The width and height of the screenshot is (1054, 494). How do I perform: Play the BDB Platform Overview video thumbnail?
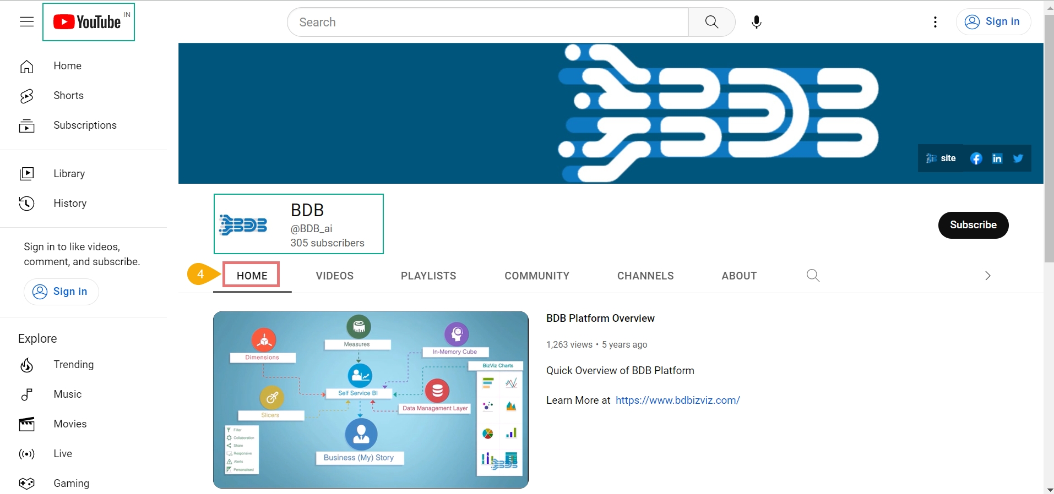pyautogui.click(x=371, y=400)
